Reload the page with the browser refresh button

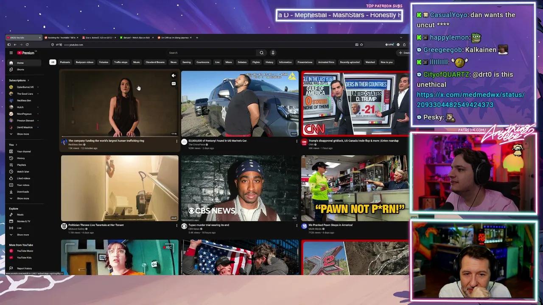pos(27,44)
